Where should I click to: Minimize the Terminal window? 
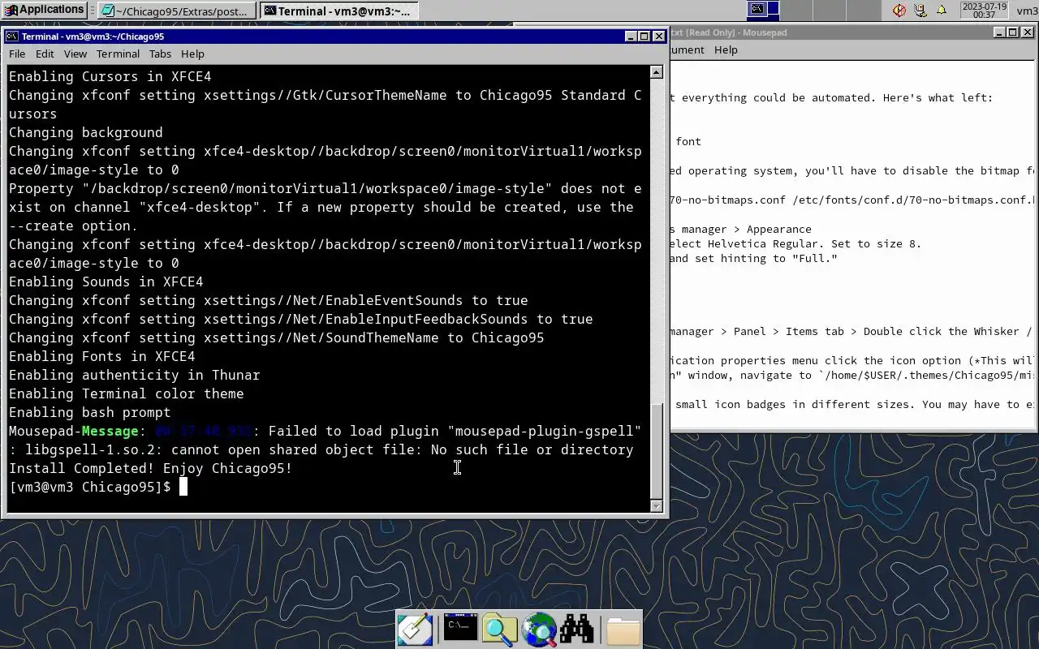pos(631,37)
